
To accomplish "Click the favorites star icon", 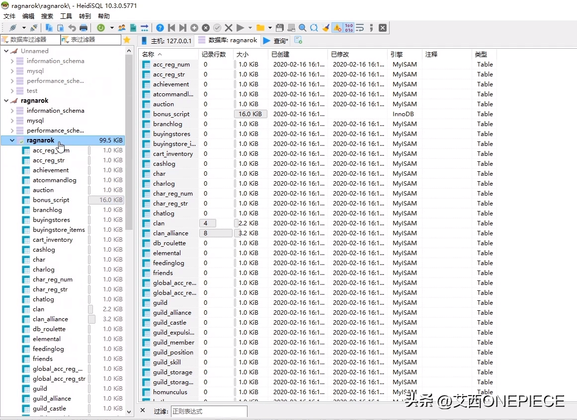I will pos(127,40).
